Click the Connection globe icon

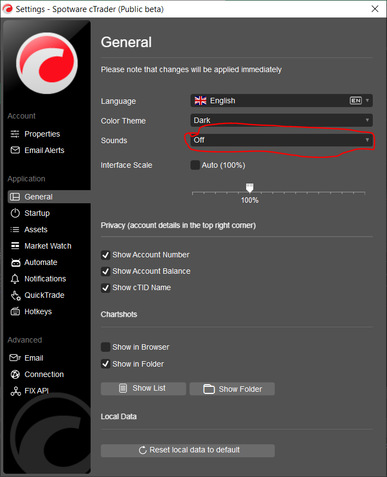point(15,374)
